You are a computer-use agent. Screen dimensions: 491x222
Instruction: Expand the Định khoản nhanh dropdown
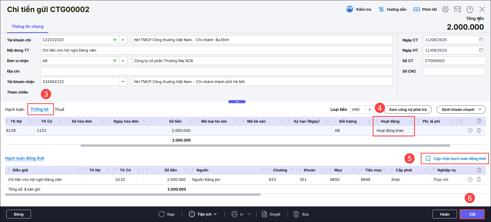(480, 109)
